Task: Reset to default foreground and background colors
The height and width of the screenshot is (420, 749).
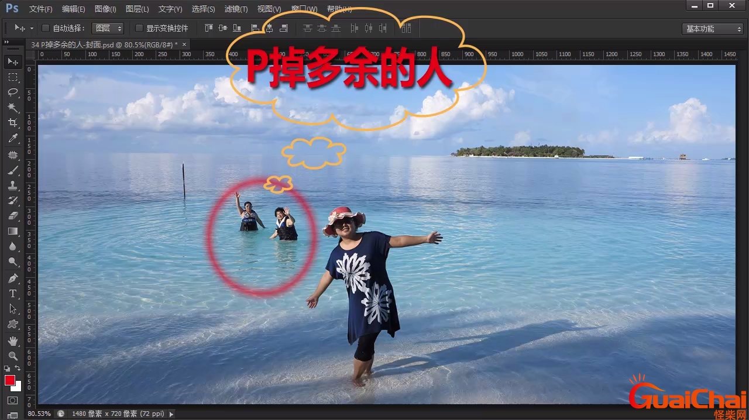Action: click(7, 369)
